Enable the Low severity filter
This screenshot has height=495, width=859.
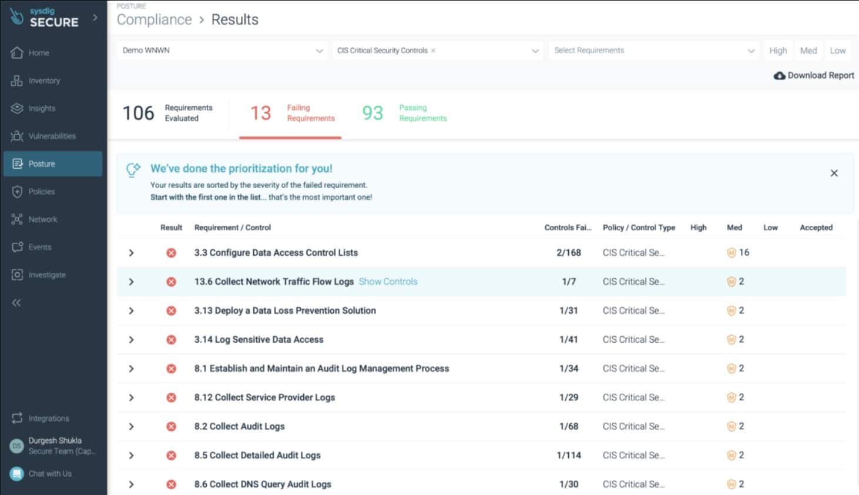(x=838, y=50)
